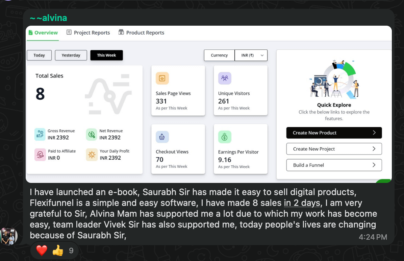Click the Currency label button
The height and width of the screenshot is (261, 404).
click(x=219, y=55)
